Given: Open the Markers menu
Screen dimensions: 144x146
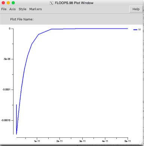Looking at the screenshot, I should 36,9.
